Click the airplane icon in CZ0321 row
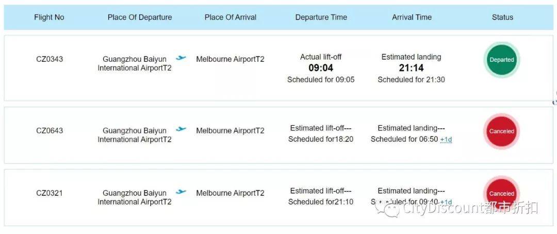 coord(181,192)
